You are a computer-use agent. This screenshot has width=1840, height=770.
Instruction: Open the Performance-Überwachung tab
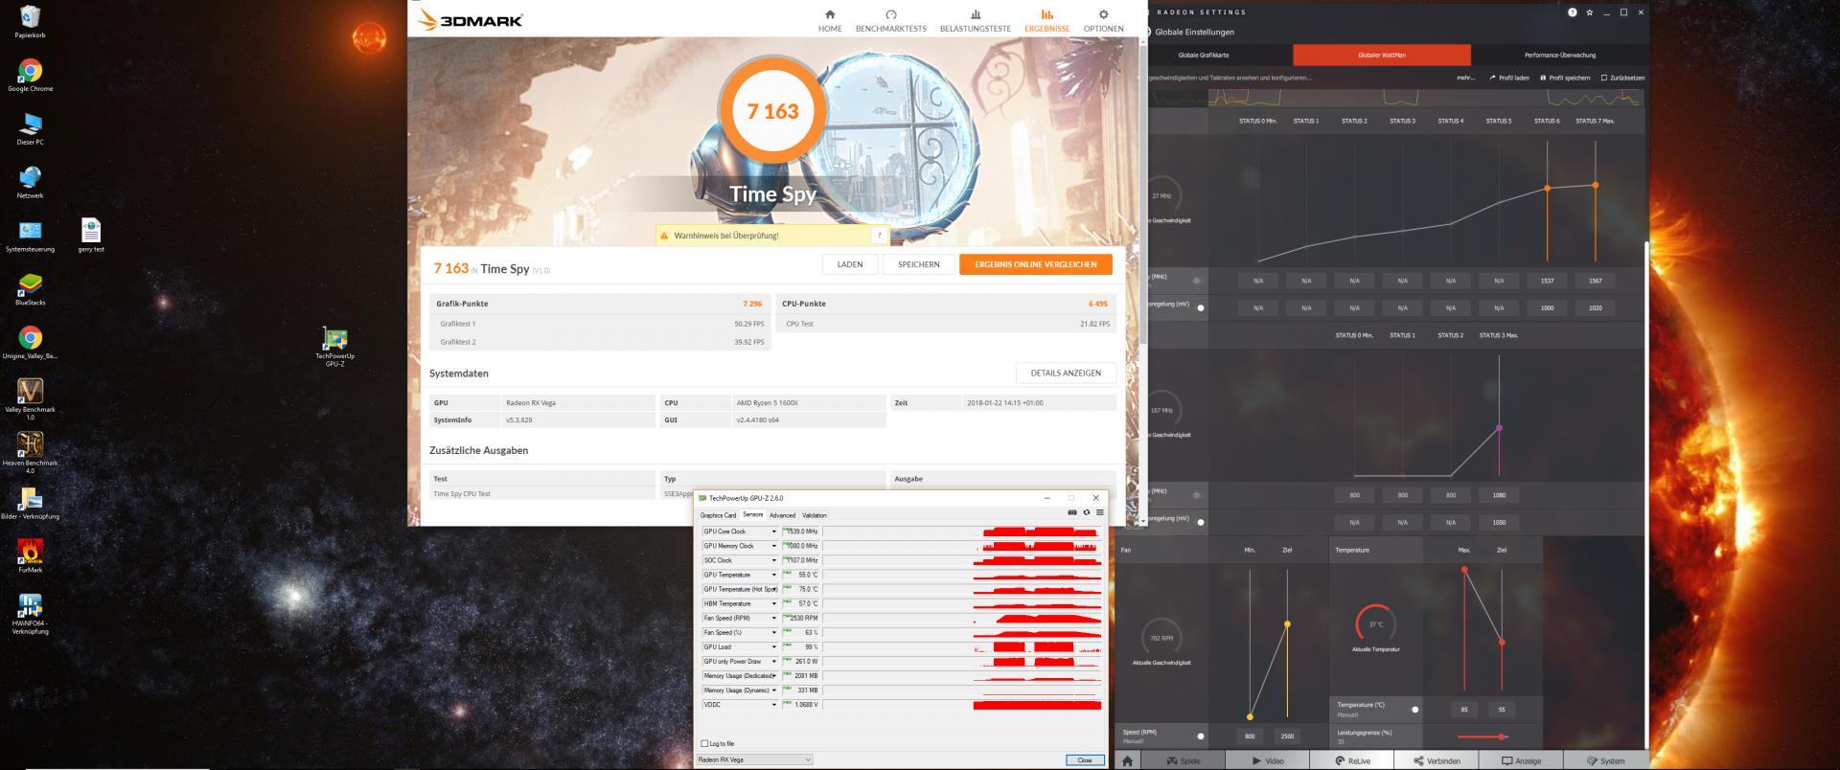tap(1559, 55)
